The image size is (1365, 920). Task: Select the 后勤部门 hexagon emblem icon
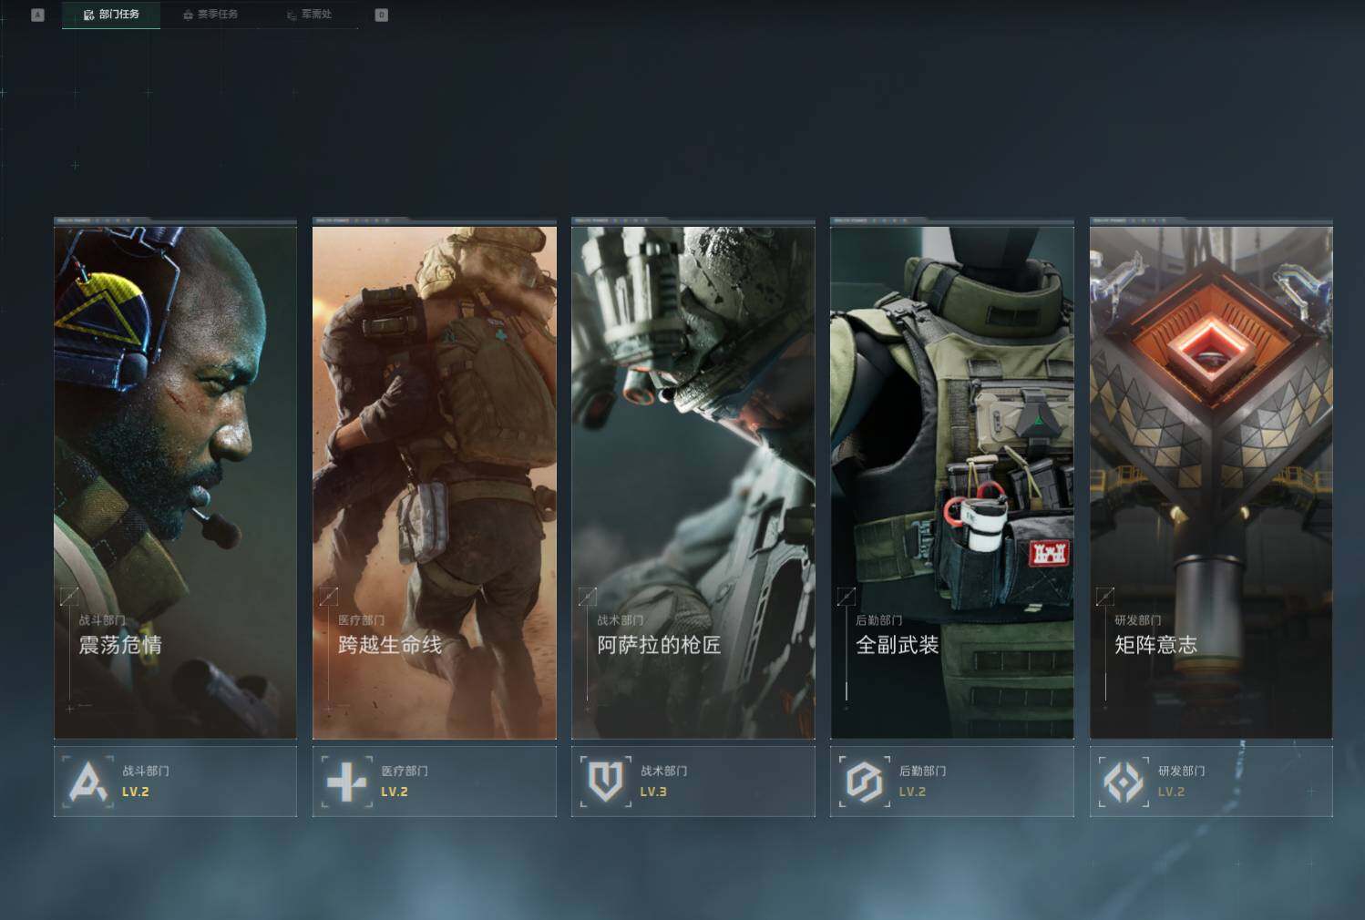[863, 782]
